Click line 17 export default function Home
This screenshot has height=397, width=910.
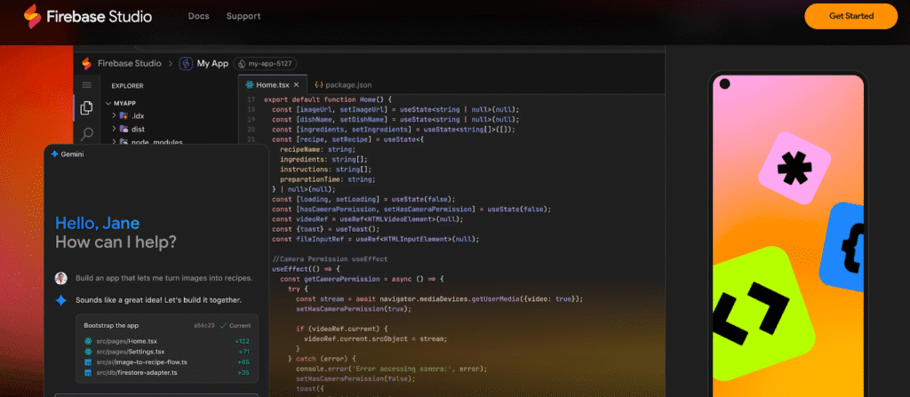(x=328, y=99)
